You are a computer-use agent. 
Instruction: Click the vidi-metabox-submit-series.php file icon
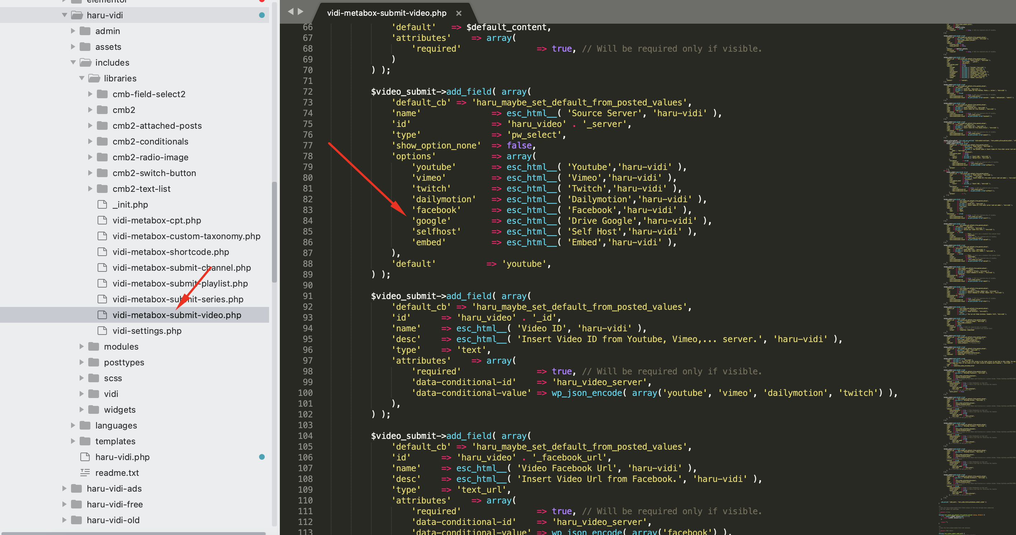[102, 299]
